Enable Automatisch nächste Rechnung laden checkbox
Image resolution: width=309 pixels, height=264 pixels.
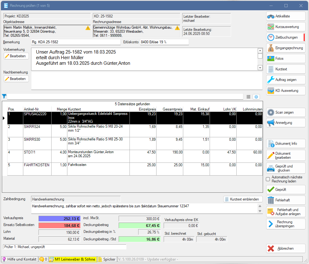pos(268,179)
